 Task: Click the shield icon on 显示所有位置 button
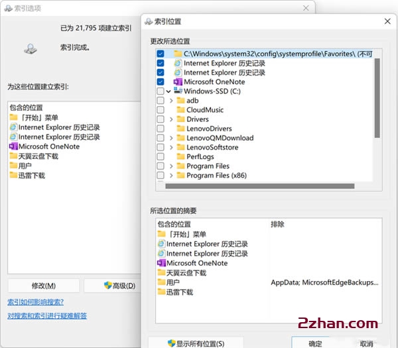point(172,343)
